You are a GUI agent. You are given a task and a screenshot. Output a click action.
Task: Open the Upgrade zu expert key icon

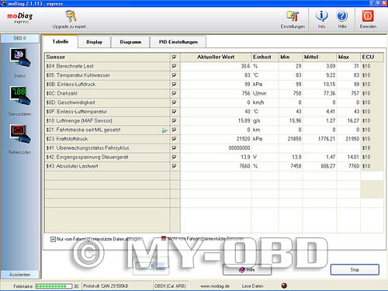coord(71,16)
